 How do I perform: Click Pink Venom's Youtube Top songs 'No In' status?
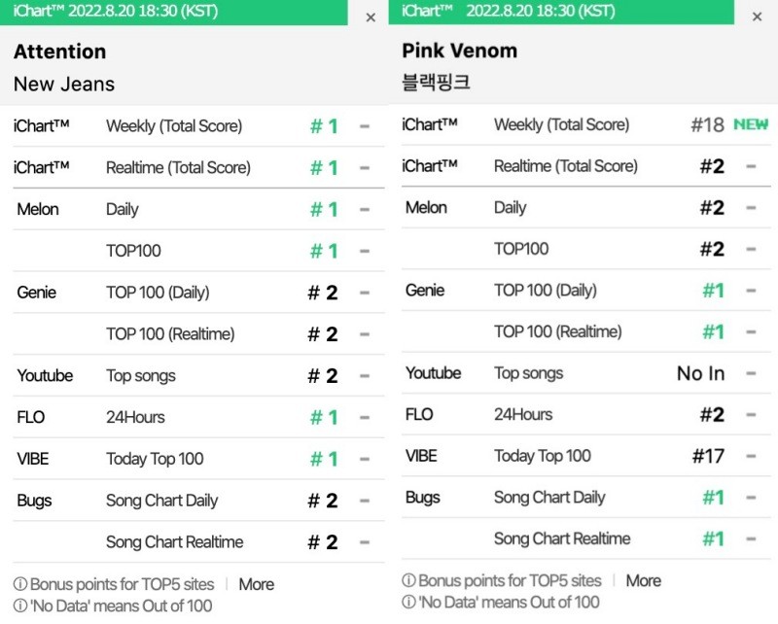click(700, 373)
